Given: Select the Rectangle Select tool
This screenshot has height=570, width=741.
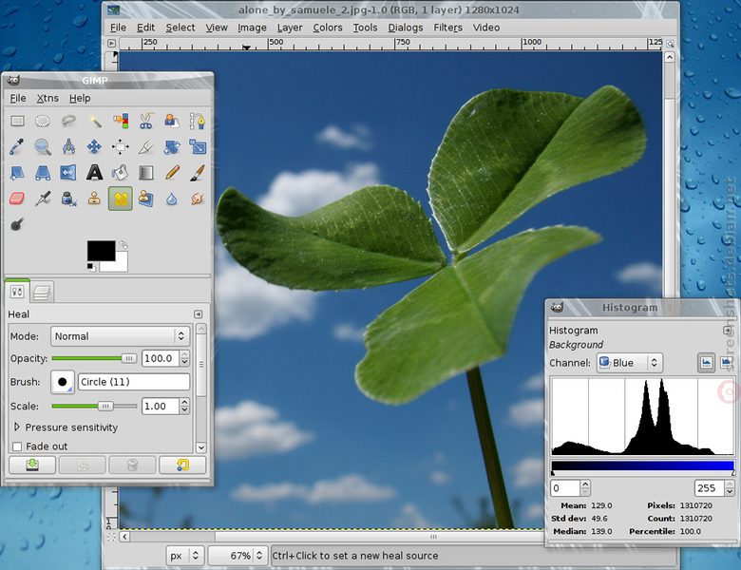Looking at the screenshot, I should click(x=17, y=121).
